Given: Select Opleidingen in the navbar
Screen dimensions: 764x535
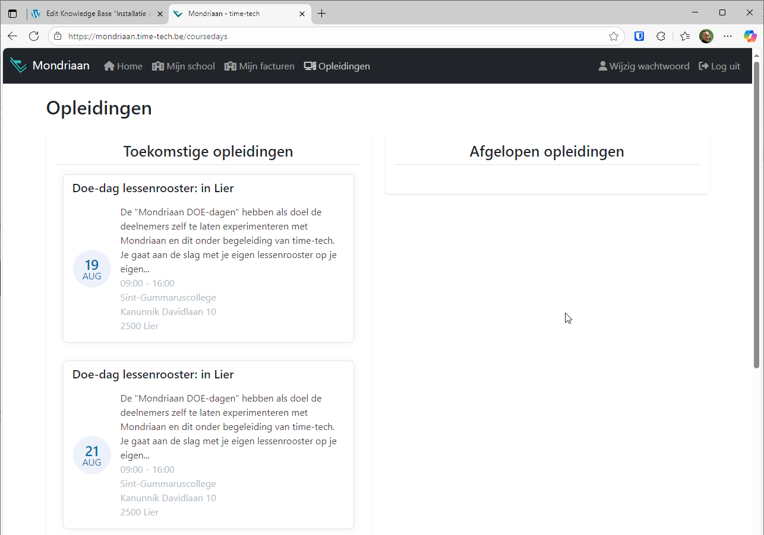Looking at the screenshot, I should (337, 66).
